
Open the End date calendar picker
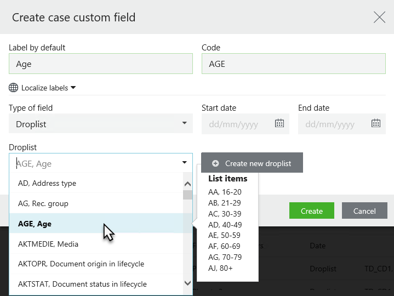376,123
